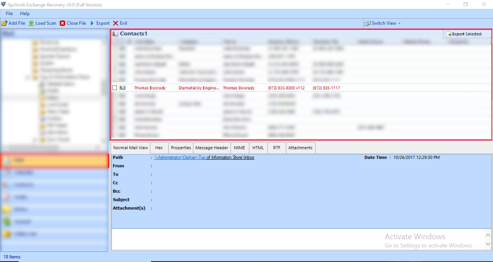493x262 pixels.
Task: Click the Switch View grid icon
Action: (x=368, y=23)
